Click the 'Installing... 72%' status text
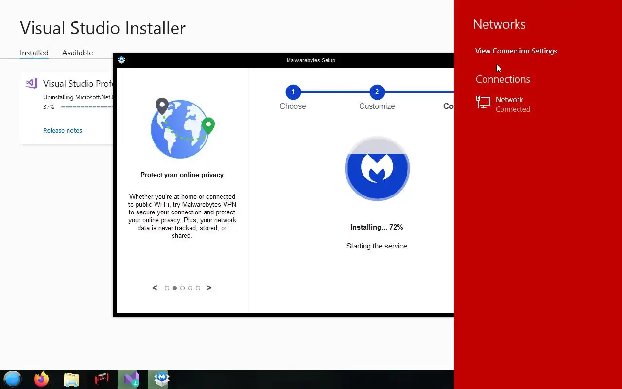Viewport: 622px width, 389px height. coord(377,227)
